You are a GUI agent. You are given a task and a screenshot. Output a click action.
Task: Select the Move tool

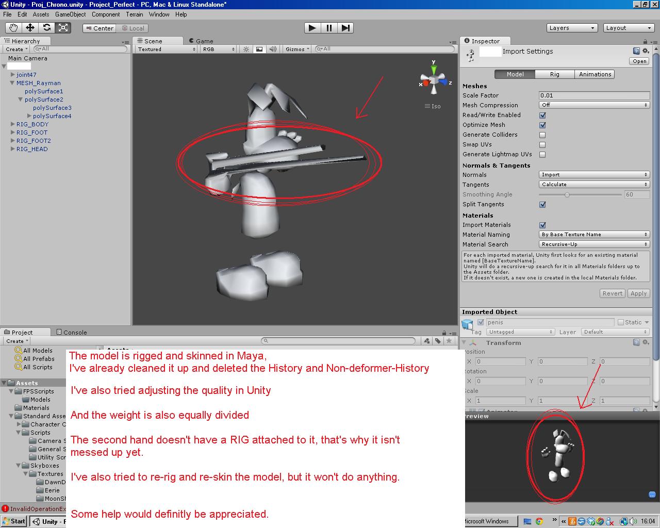point(29,28)
